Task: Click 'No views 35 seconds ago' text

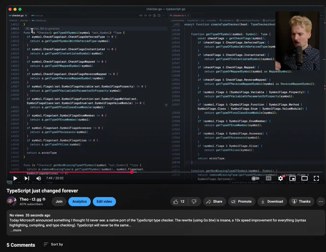Action: click(30, 215)
